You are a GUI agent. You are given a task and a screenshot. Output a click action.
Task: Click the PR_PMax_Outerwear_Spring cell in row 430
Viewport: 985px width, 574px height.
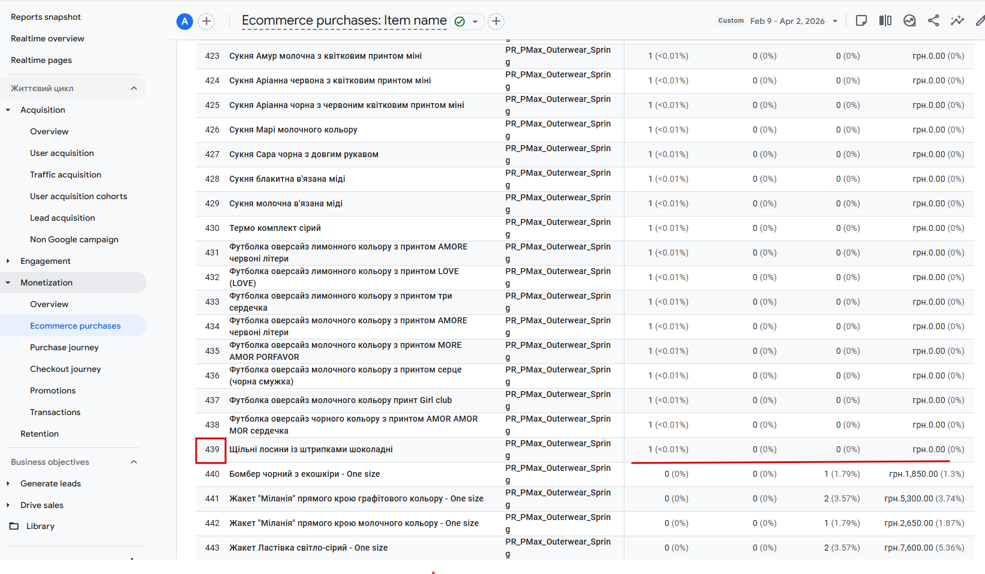coord(558,228)
